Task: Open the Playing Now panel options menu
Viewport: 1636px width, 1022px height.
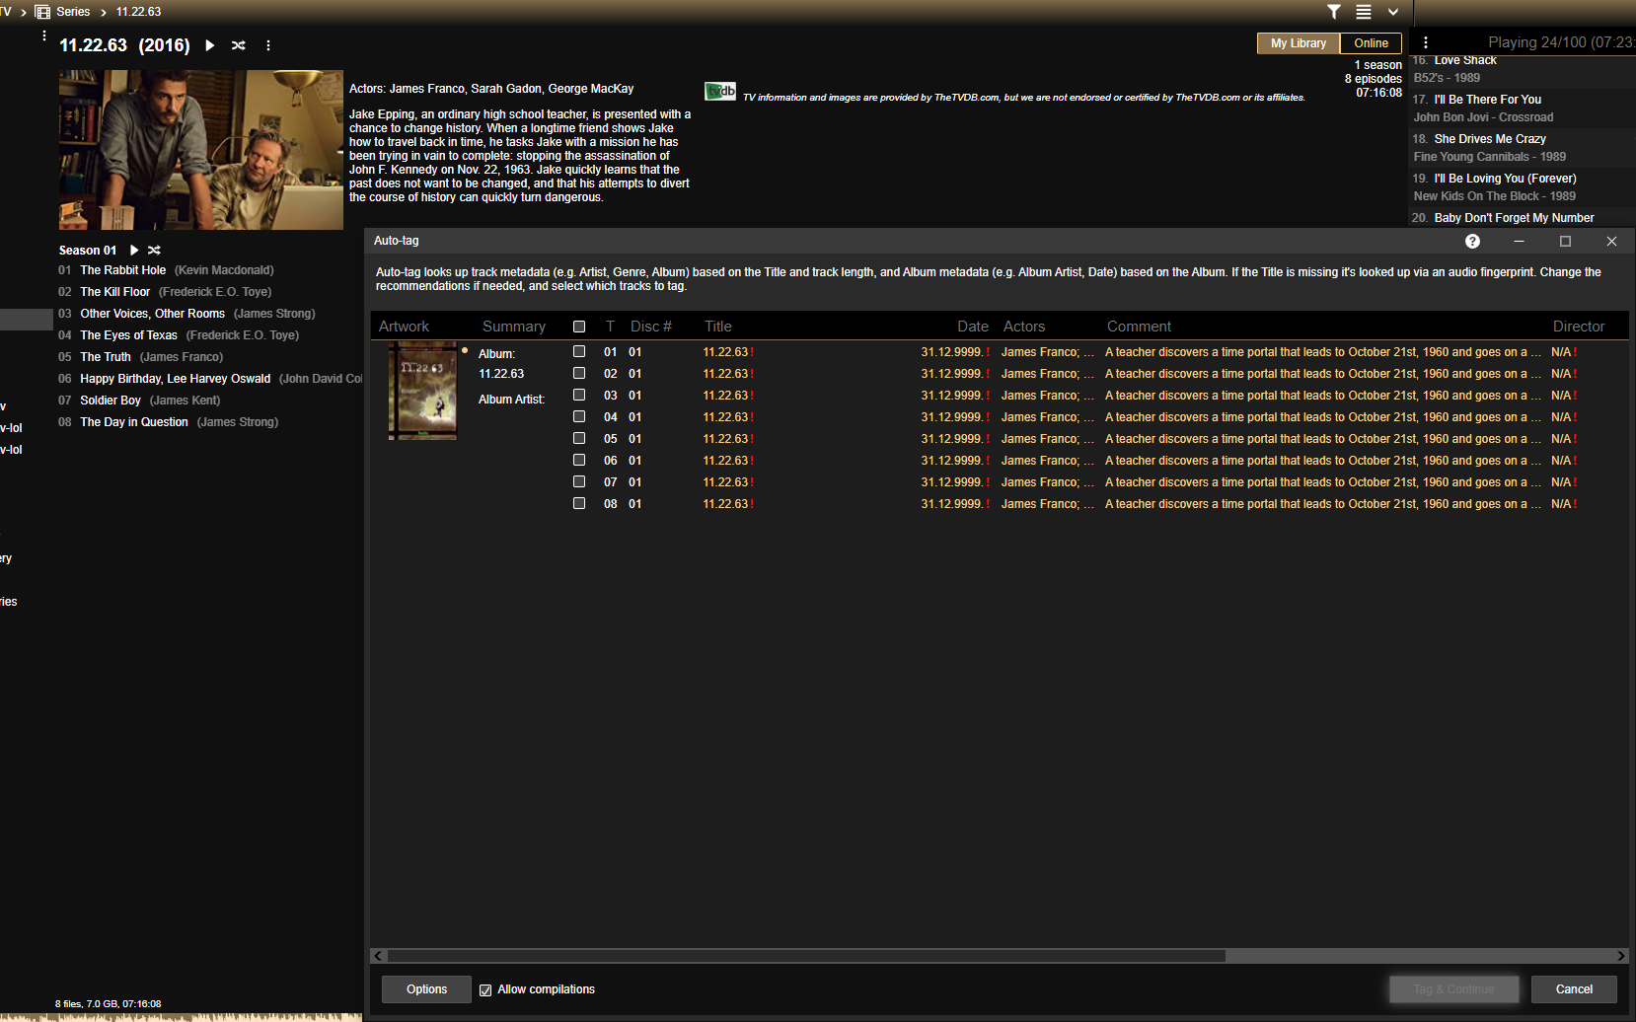Action: pos(1425,42)
